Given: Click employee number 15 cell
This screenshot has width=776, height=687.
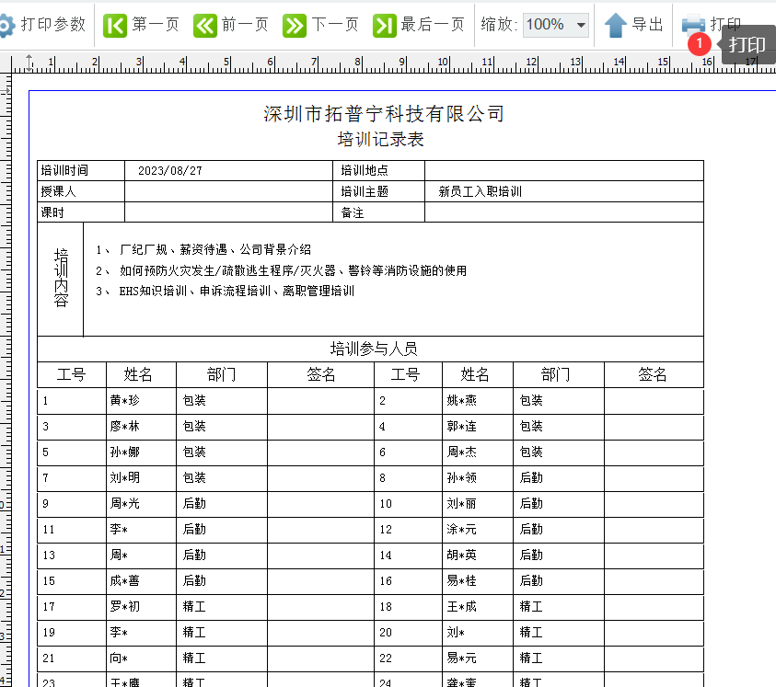Looking at the screenshot, I should click(72, 581).
